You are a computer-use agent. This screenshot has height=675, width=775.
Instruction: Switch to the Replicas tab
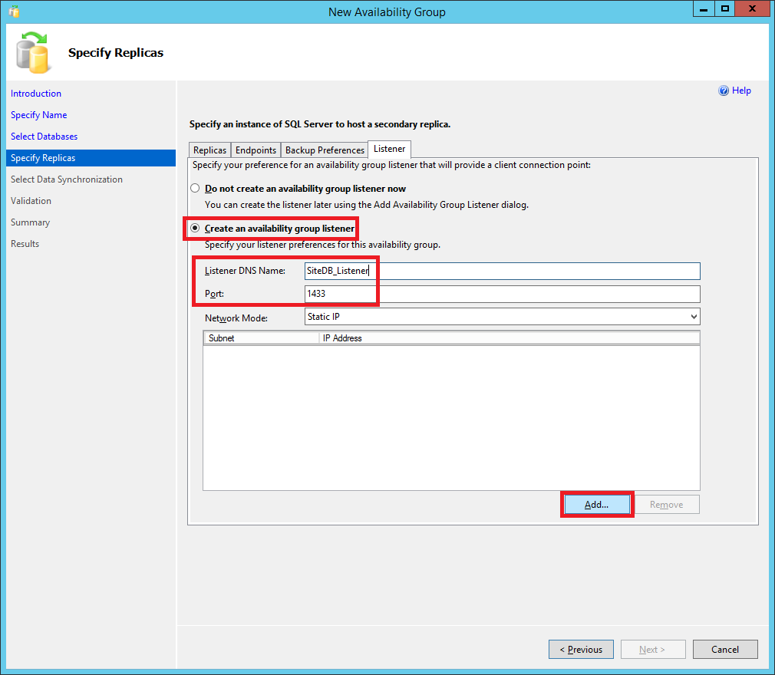(209, 150)
